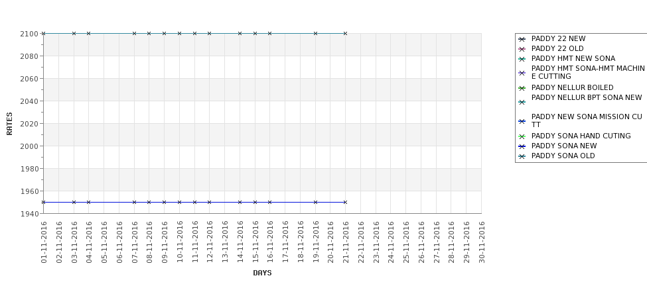Click the 22-11-2016 date label

click(x=360, y=242)
